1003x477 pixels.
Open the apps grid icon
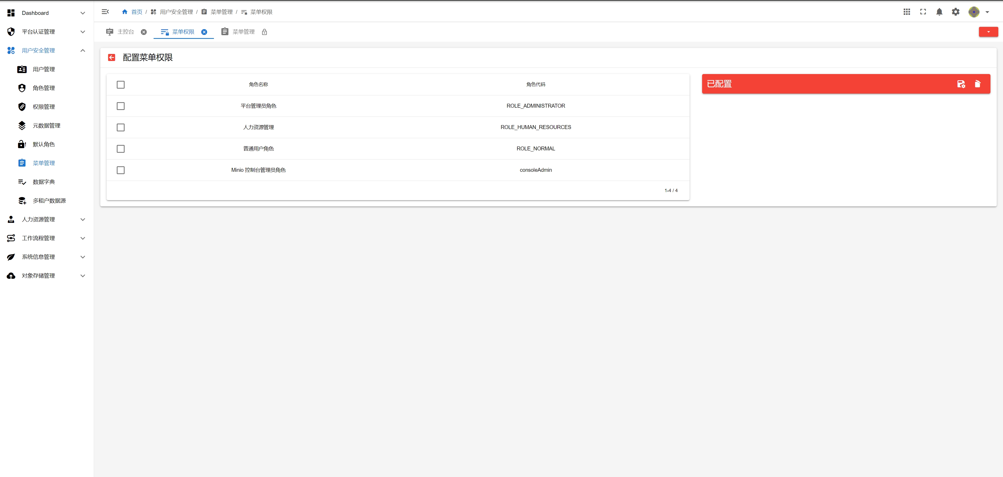(906, 12)
